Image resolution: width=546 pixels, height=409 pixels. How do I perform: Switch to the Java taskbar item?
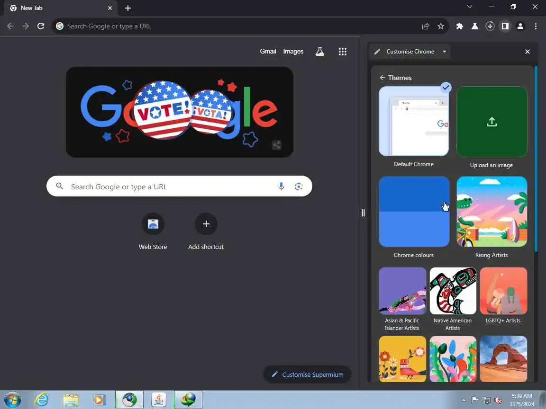(158, 400)
